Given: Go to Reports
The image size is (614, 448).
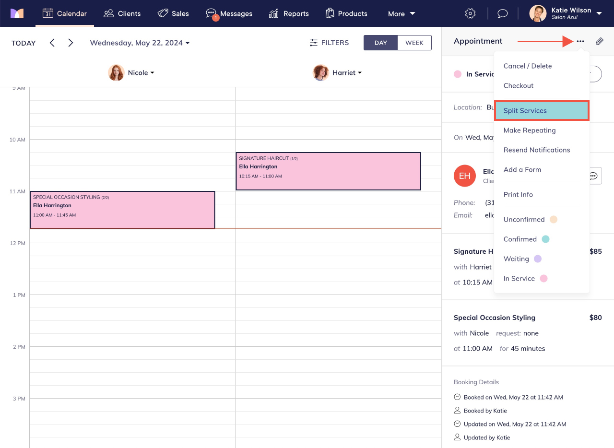Looking at the screenshot, I should click(x=289, y=13).
